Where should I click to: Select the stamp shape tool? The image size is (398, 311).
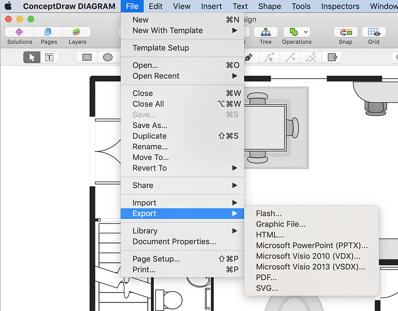[x=332, y=57]
